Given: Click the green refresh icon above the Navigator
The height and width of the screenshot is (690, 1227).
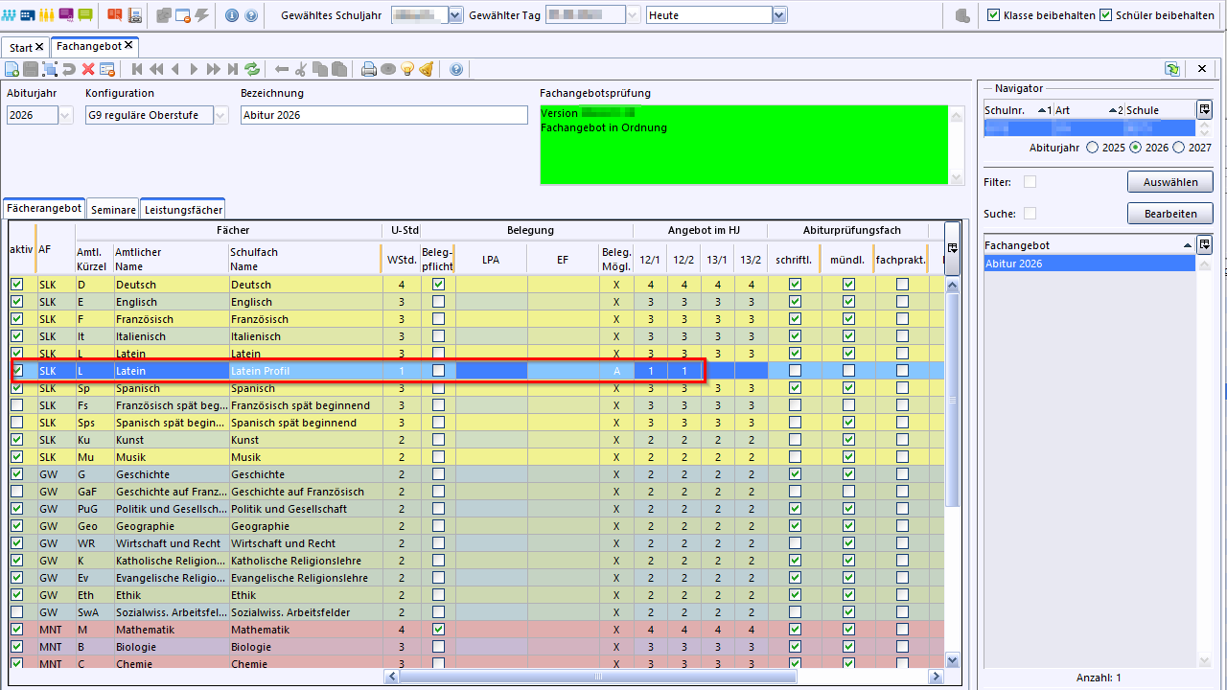Looking at the screenshot, I should [x=1172, y=69].
